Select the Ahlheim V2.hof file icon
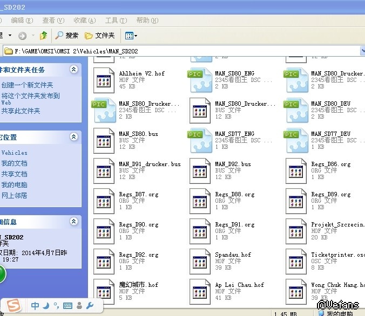Image resolution: width=365 pixels, height=316 pixels. (x=104, y=79)
